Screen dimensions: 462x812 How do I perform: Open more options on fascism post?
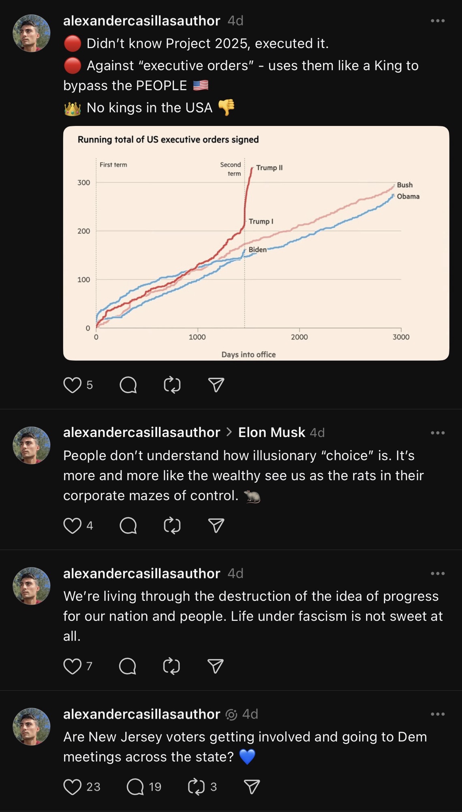click(438, 574)
